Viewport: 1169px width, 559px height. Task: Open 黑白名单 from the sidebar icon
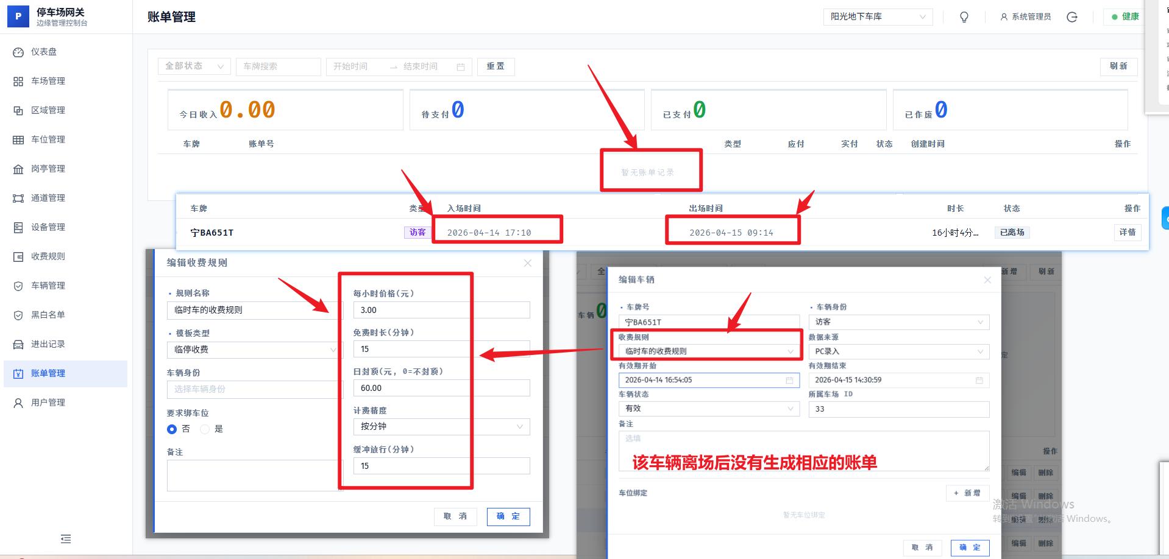pyautogui.click(x=18, y=314)
